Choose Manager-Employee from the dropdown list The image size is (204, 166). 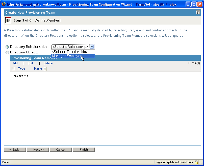73,56
